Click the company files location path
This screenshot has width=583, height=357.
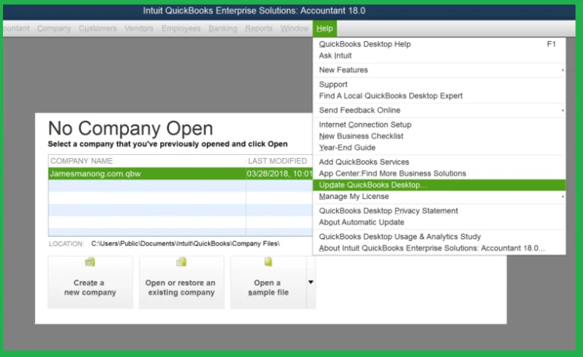point(185,244)
